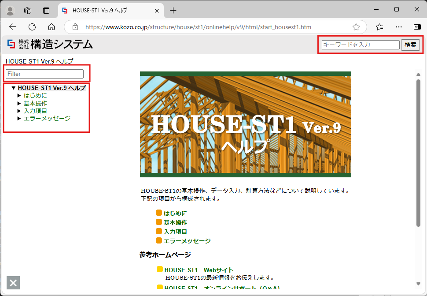Screen dimensions: 427x296
Task: Open the はじめに link in main content
Action: (x=175, y=213)
